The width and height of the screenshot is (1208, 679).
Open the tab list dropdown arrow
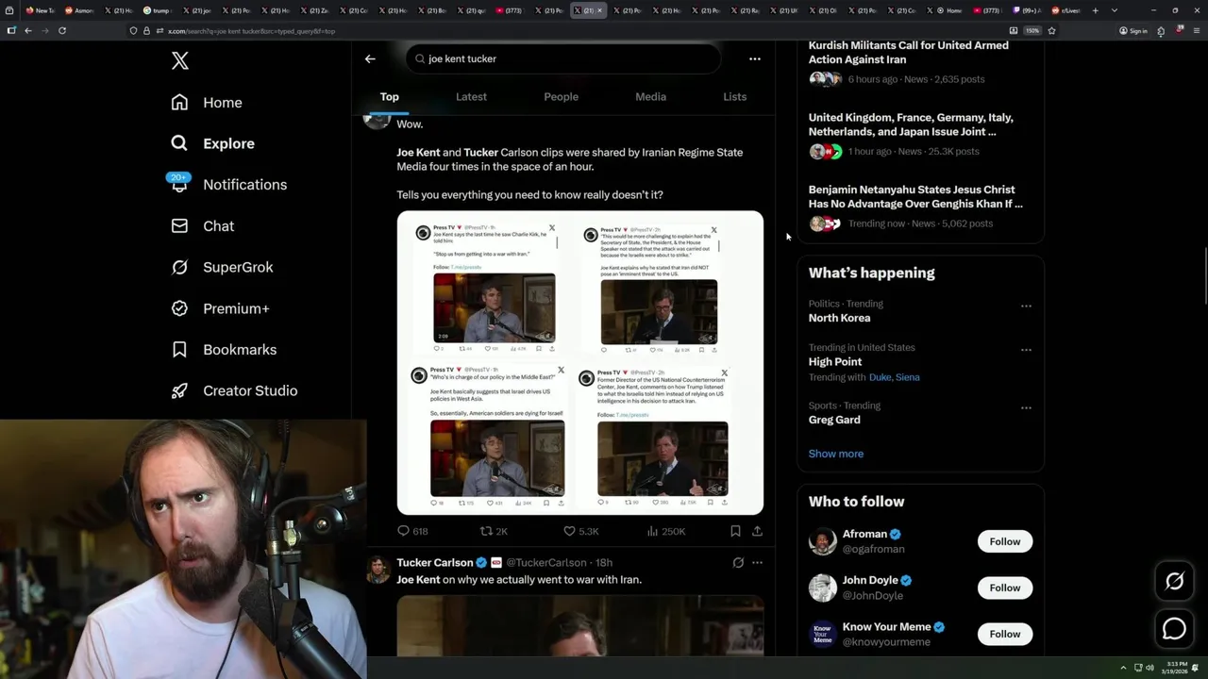tap(1115, 10)
